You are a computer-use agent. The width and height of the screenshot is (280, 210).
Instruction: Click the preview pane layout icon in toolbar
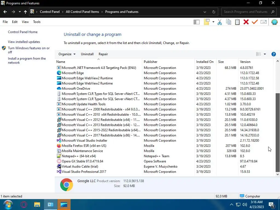click(x=196, y=22)
